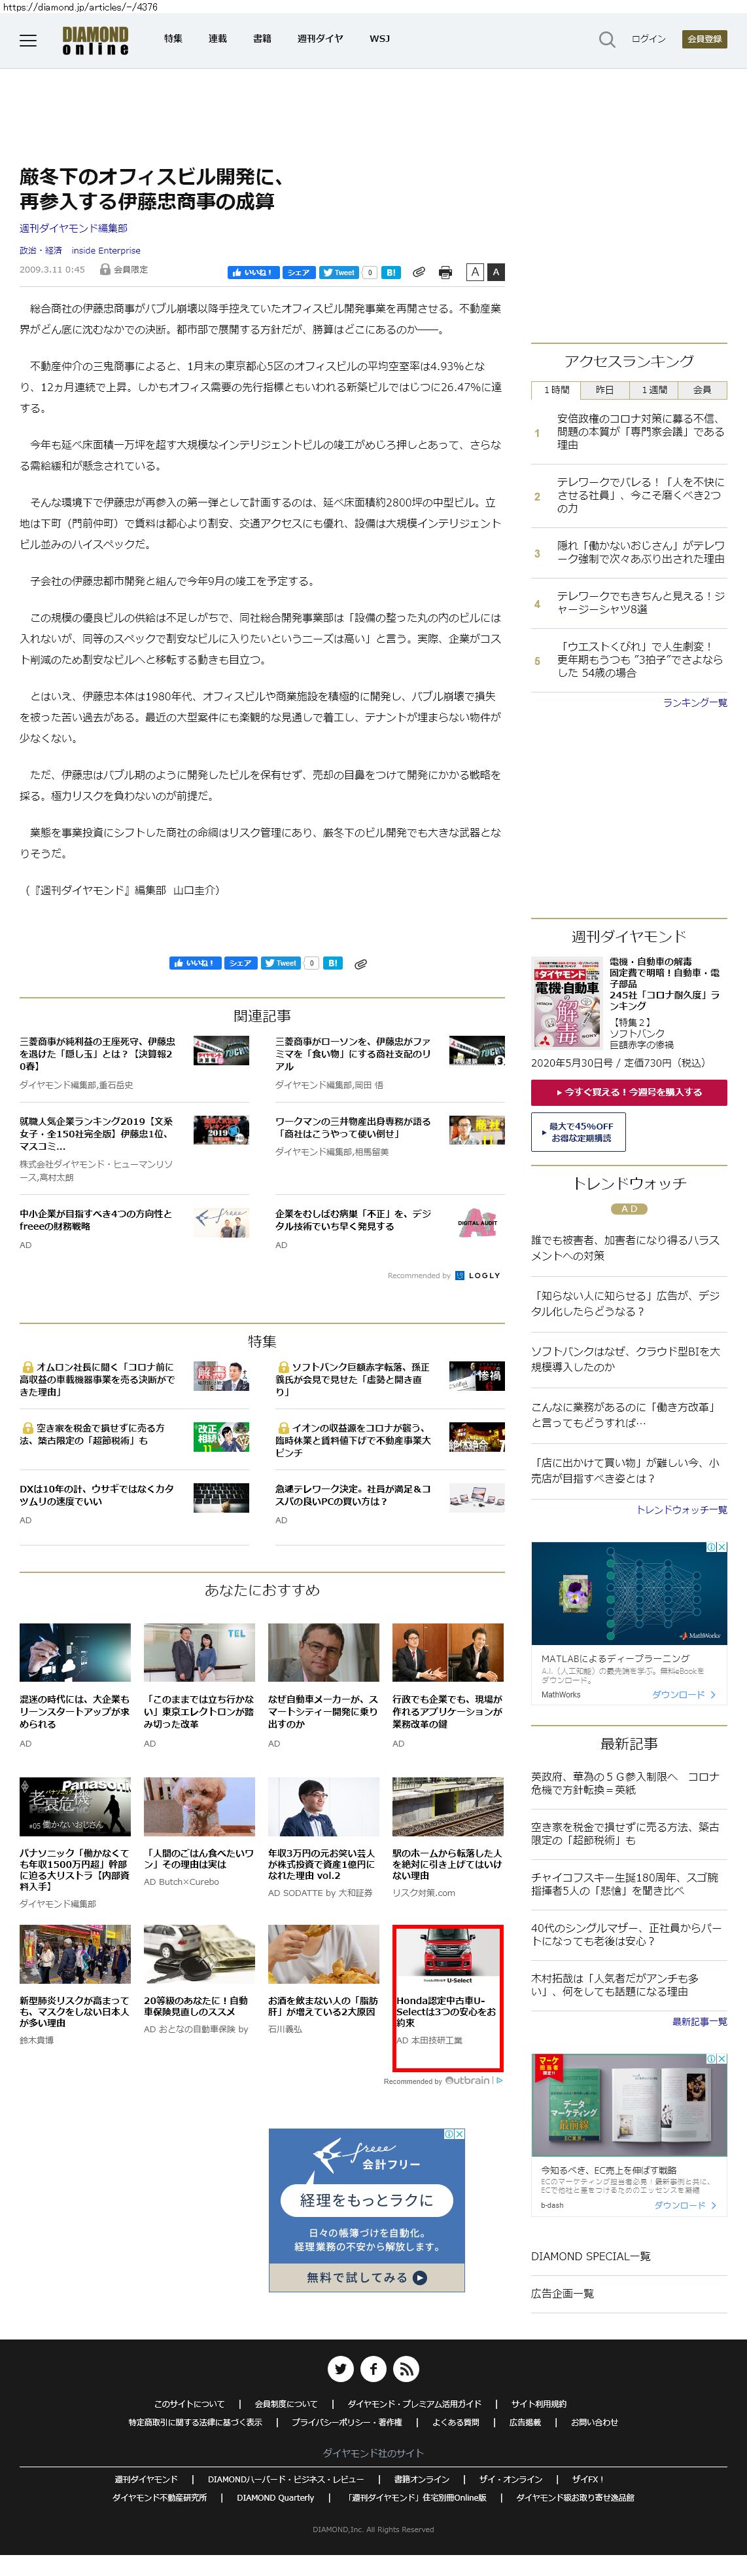Open the search magnifier icon
Image resolution: width=747 pixels, height=2576 pixels.
[606, 40]
